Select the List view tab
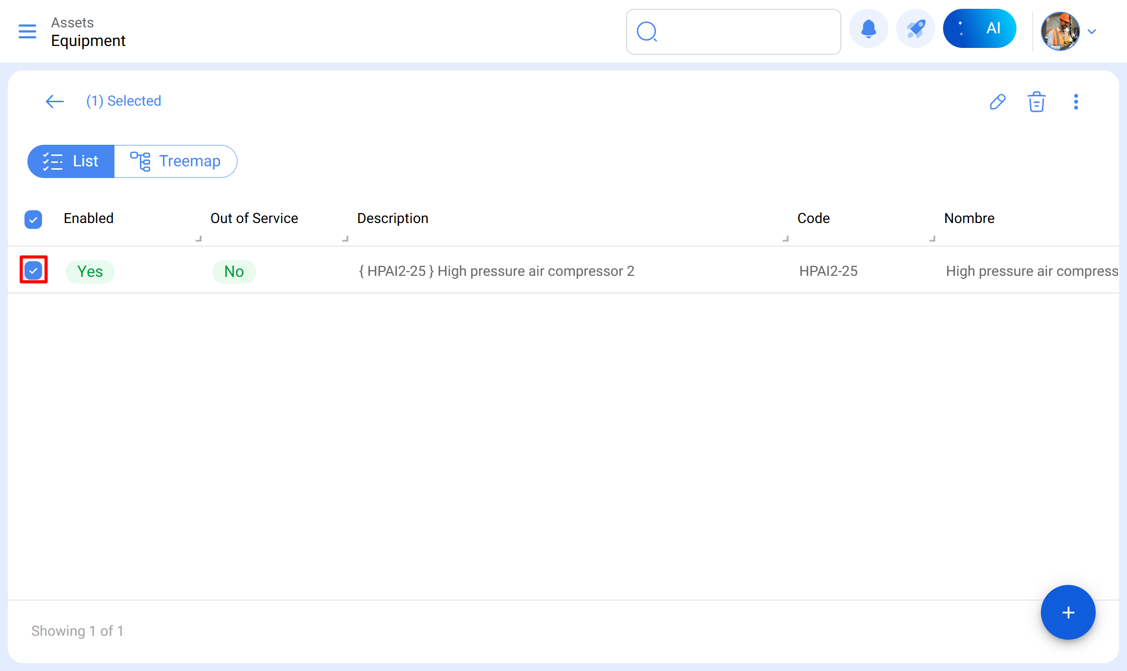The width and height of the screenshot is (1127, 671). [71, 161]
